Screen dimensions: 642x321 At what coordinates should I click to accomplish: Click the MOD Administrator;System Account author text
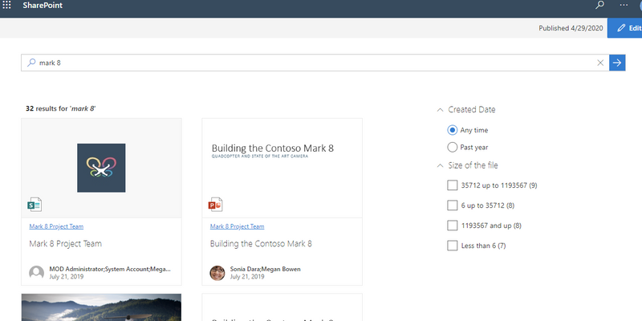point(110,269)
